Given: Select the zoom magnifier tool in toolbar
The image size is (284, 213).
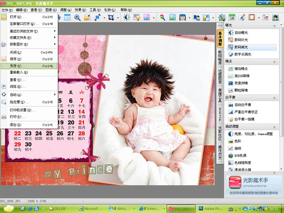Looking at the screenshot, I should coord(77,17).
